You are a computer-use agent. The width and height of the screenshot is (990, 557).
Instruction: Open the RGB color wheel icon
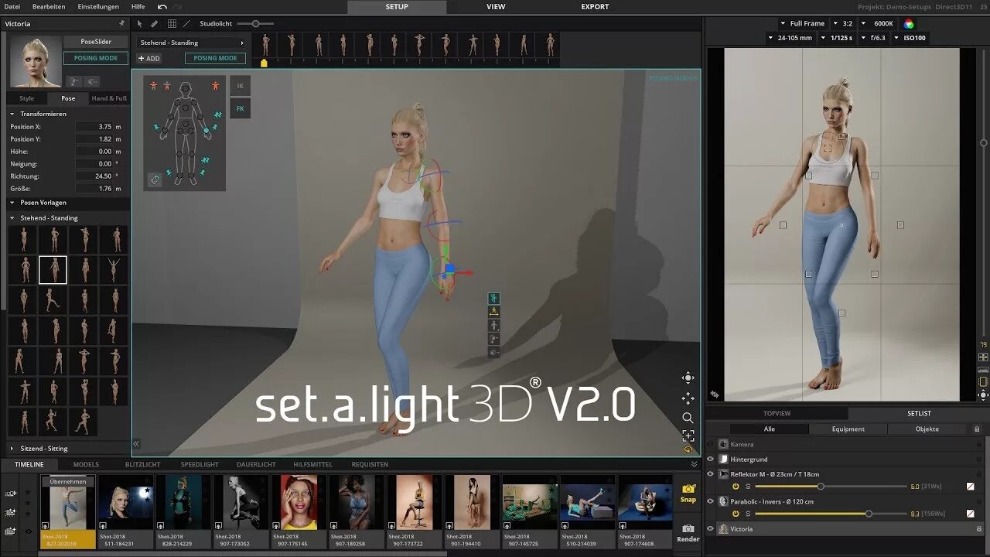[x=909, y=24]
